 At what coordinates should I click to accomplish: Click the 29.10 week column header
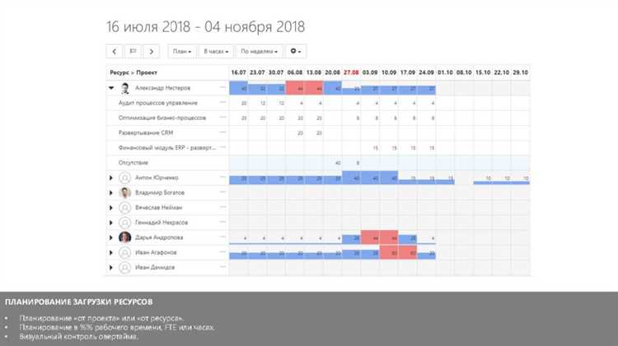(521, 73)
